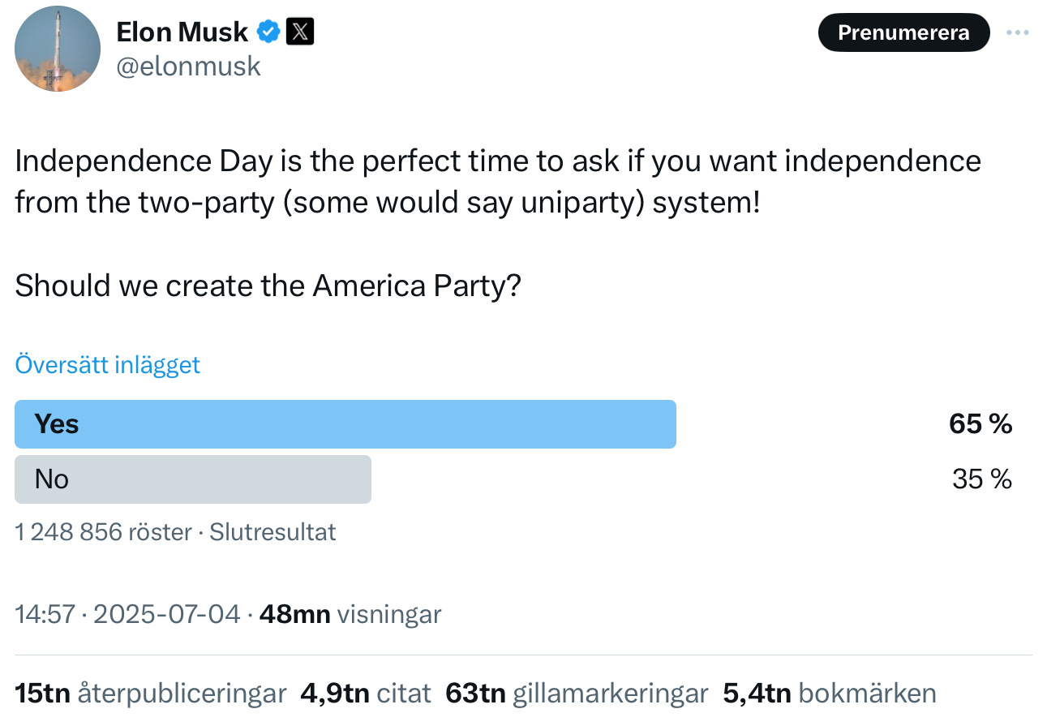Click the 'Should we create the America Party?' text
Image resolution: width=1047 pixels, height=726 pixels.
tap(268, 286)
